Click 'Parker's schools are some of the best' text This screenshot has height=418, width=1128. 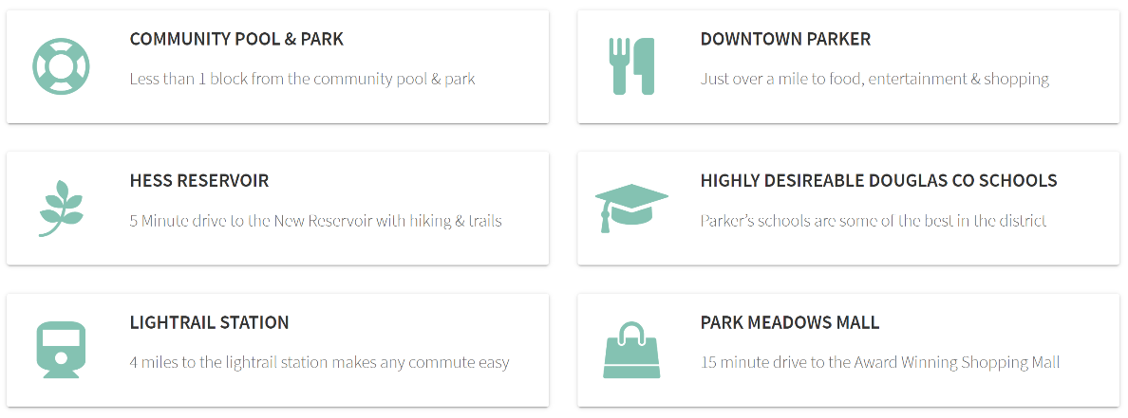874,221
